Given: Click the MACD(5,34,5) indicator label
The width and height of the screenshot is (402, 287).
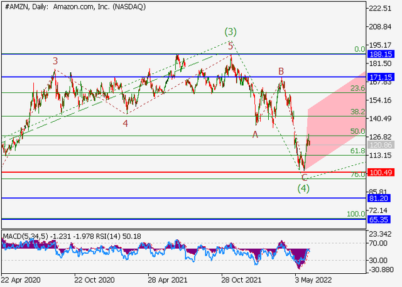Looking at the screenshot, I should point(25,236).
